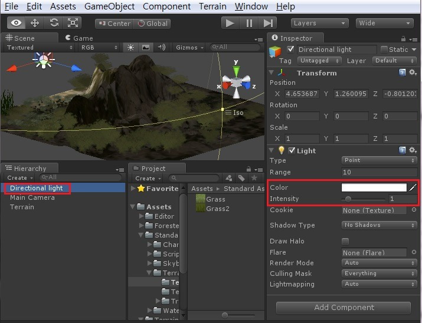The width and height of the screenshot is (422, 323).
Task: Click the favorites star icon in Project toolbar
Action: [254, 178]
